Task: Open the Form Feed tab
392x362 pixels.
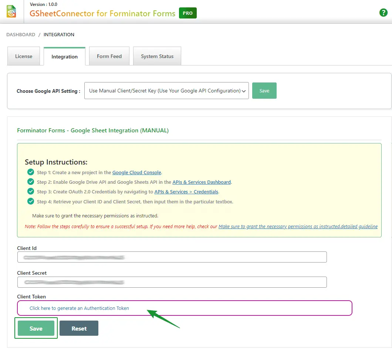Action: point(109,56)
